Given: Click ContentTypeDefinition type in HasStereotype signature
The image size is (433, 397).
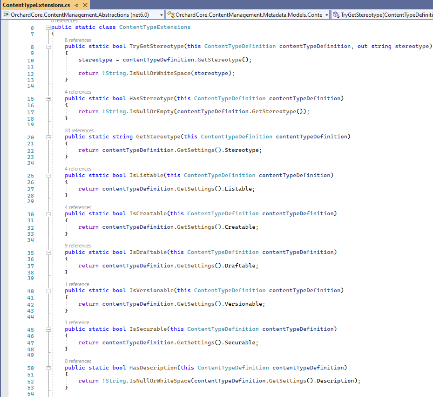Looking at the screenshot, I should (x=230, y=98).
